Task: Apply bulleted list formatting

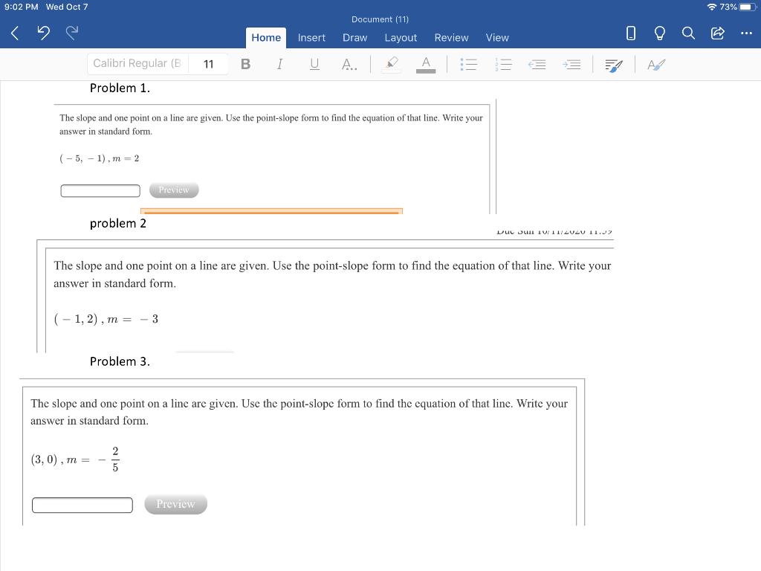Action: pyautogui.click(x=468, y=64)
